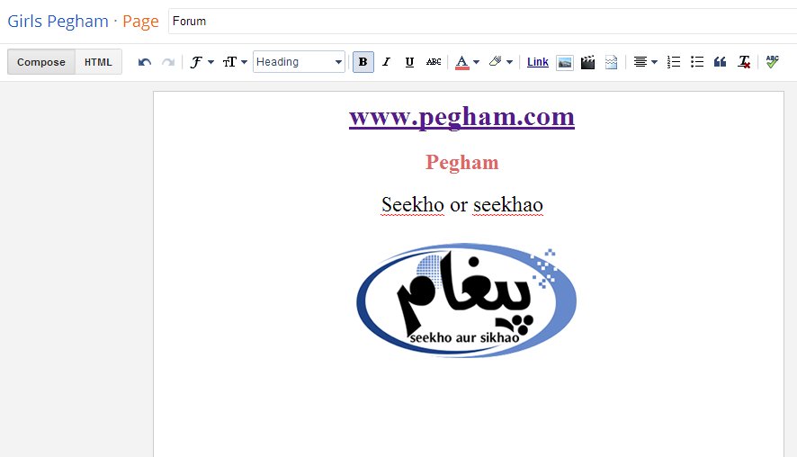This screenshot has width=797, height=457.
Task: Insert an image using the picture icon
Action: 565,63
